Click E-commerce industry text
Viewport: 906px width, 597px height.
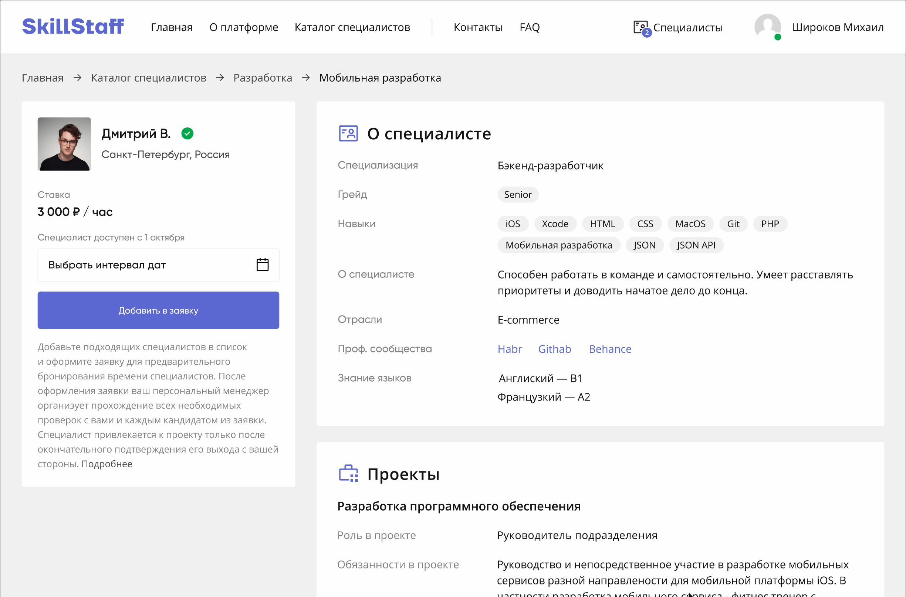pos(528,320)
